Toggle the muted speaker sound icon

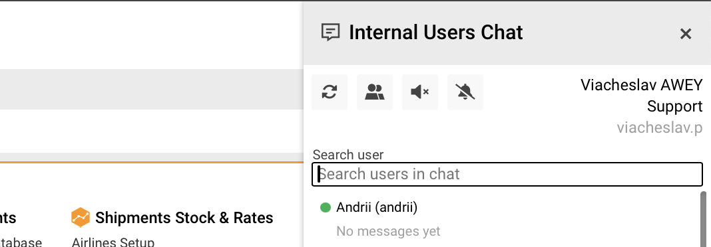tap(420, 92)
